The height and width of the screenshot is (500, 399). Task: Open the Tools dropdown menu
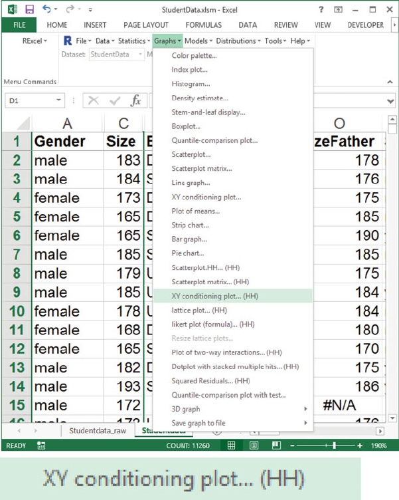(276, 41)
